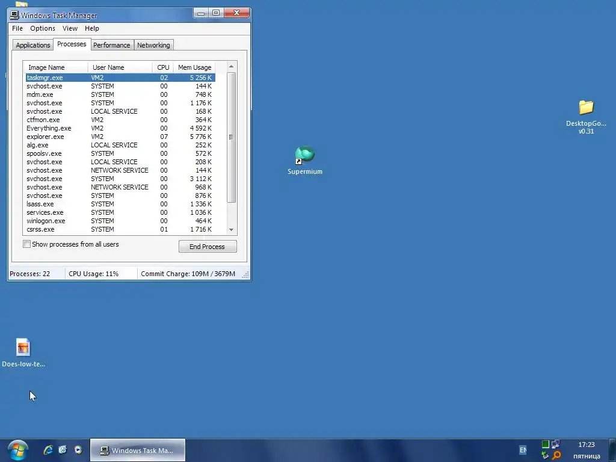Select the svchost.exe row using 3 112 K
This screenshot has width=616, height=462.
(120, 179)
